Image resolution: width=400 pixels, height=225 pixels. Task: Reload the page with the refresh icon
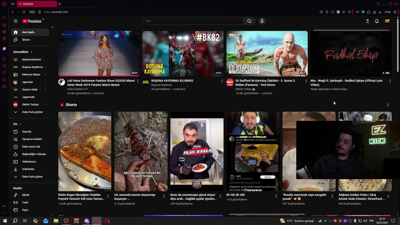[x=24, y=12]
